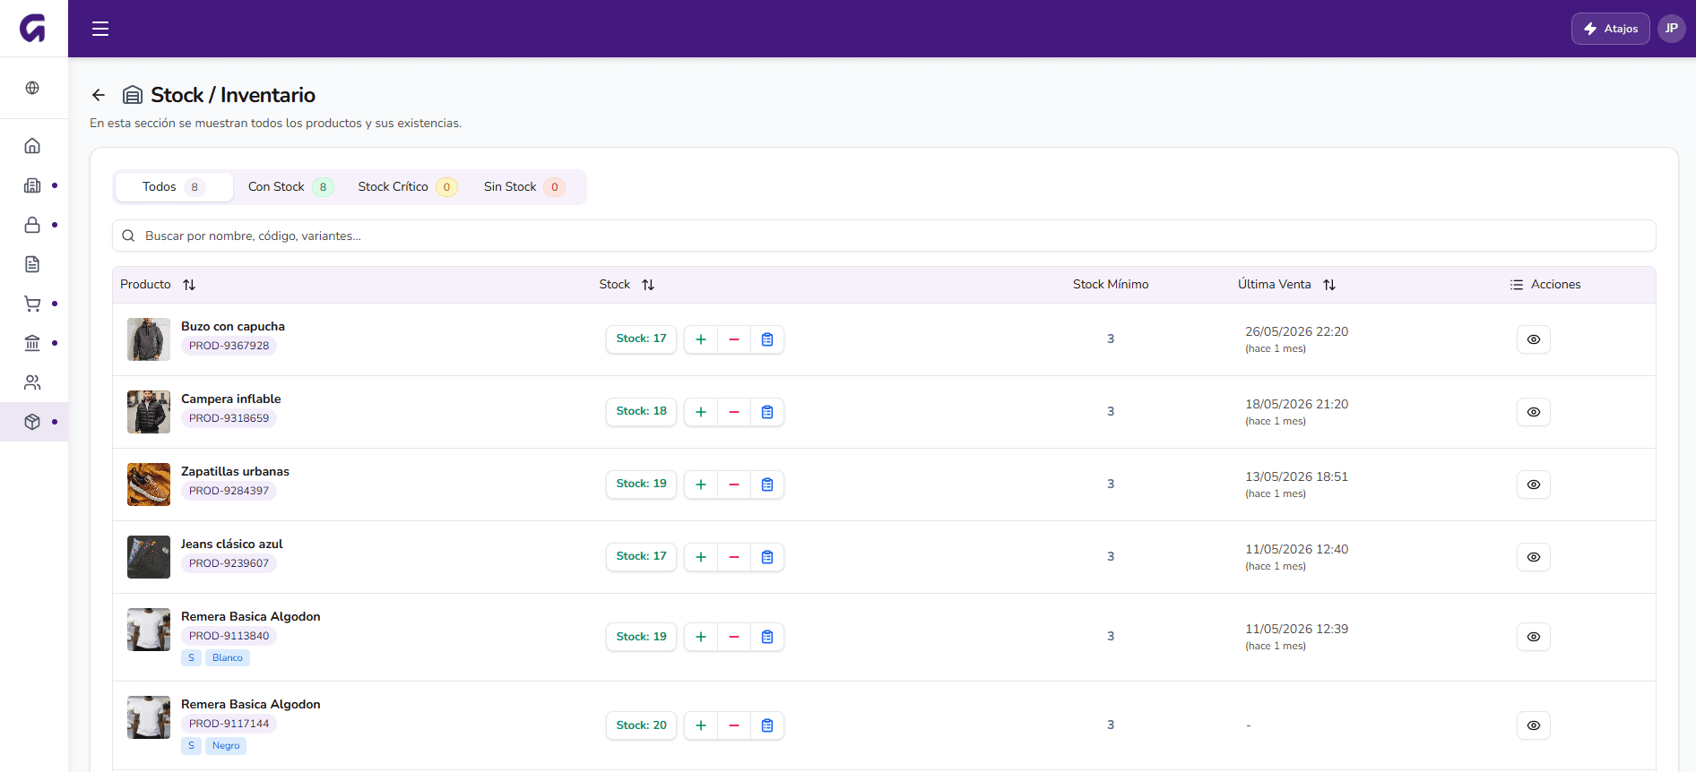View details of Campera inflable with eye icon
1696x772 pixels.
click(1534, 412)
